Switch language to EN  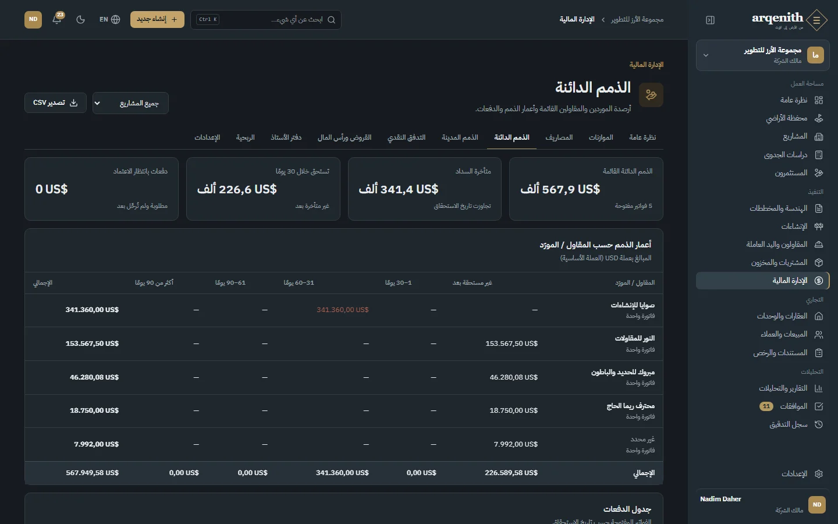[109, 19]
